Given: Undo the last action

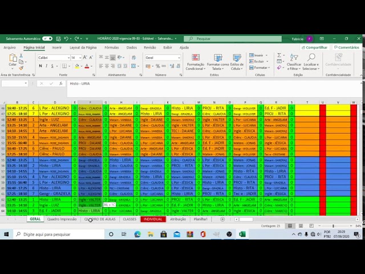Looking at the screenshot, I should 66,39.
